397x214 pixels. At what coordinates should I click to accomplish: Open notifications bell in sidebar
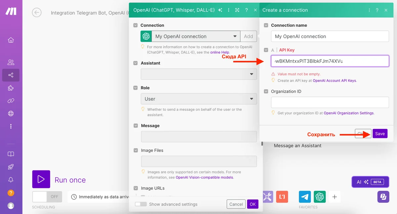point(11,180)
